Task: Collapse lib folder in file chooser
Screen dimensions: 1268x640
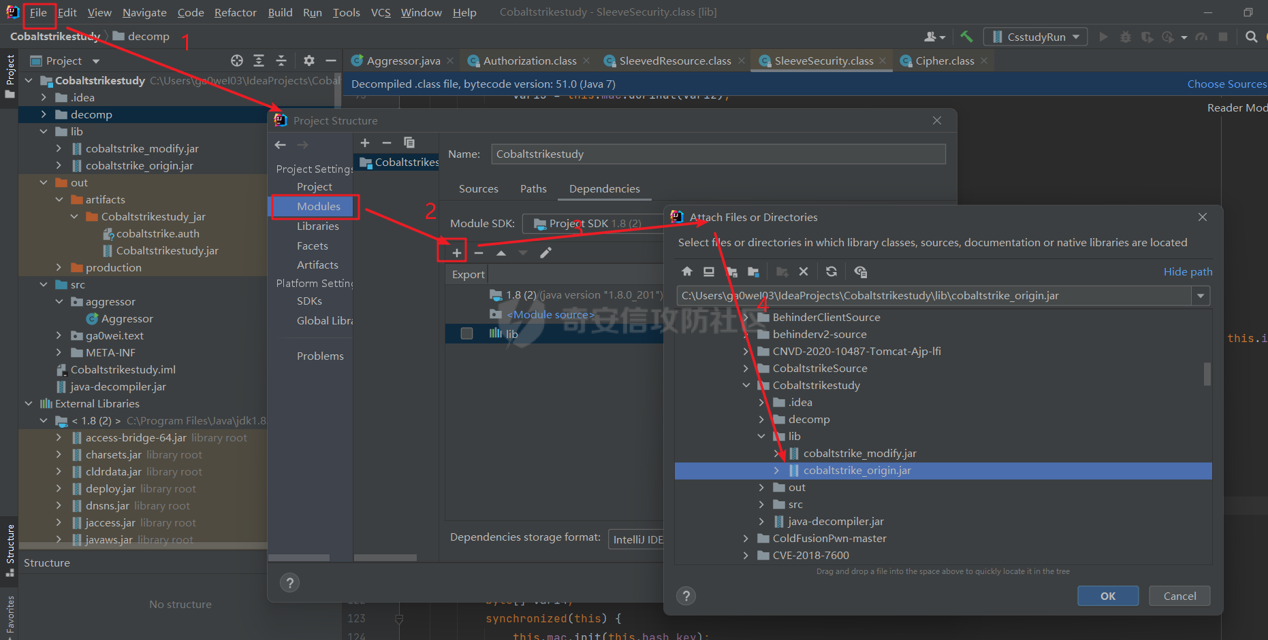Action: pos(761,437)
